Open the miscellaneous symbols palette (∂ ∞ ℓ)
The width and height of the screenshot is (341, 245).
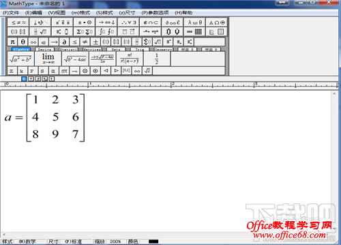173,22
